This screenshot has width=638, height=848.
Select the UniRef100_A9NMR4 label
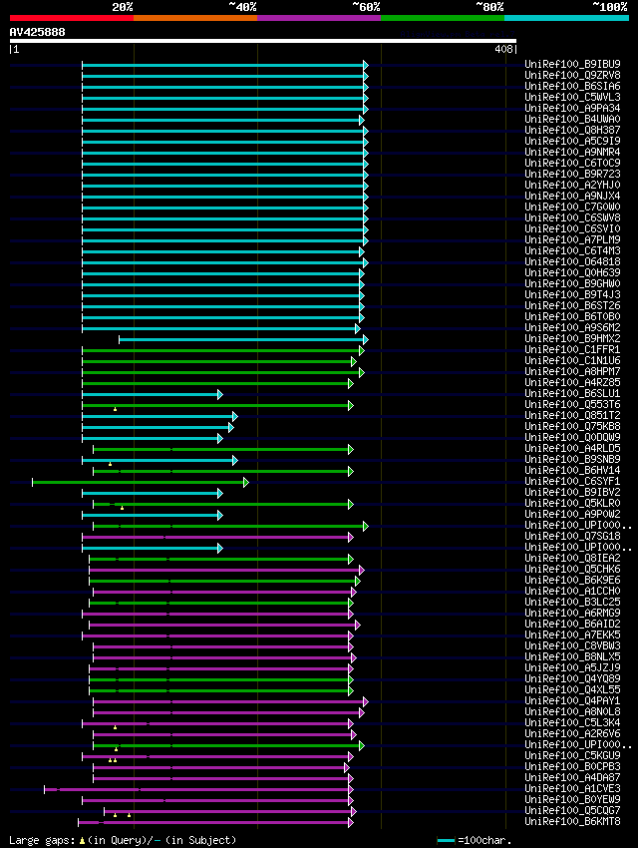click(572, 152)
